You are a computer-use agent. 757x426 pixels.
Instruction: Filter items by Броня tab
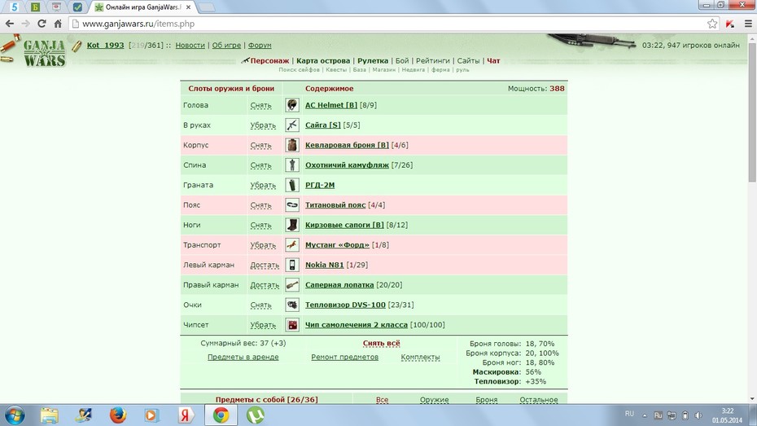pyautogui.click(x=486, y=399)
